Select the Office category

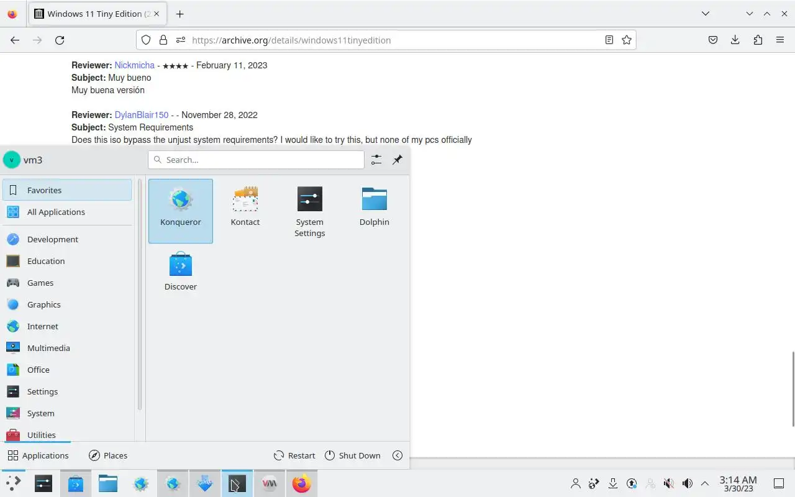(67, 370)
